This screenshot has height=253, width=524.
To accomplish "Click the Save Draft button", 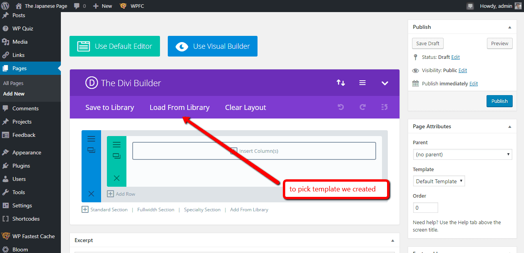I will (428, 43).
